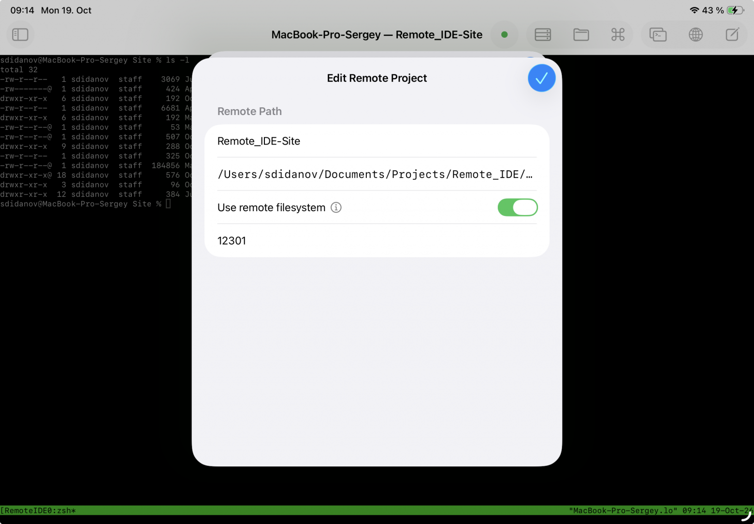Select the [RemoteIDE0:zsh* tmux window label
Image resolution: width=754 pixels, height=524 pixels.
coord(38,510)
